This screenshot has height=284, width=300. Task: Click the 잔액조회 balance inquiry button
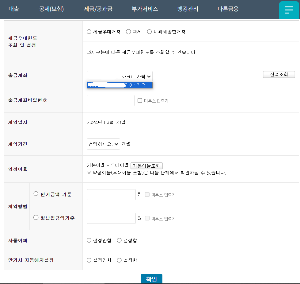click(279, 74)
